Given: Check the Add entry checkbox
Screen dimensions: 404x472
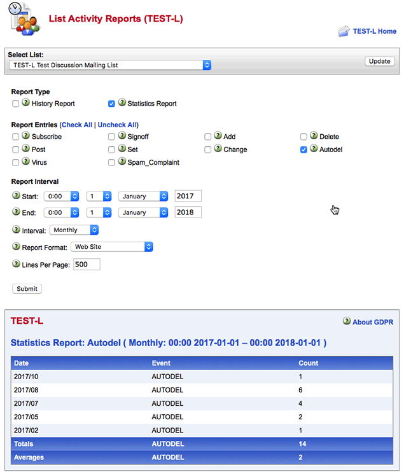Looking at the screenshot, I should (x=207, y=137).
